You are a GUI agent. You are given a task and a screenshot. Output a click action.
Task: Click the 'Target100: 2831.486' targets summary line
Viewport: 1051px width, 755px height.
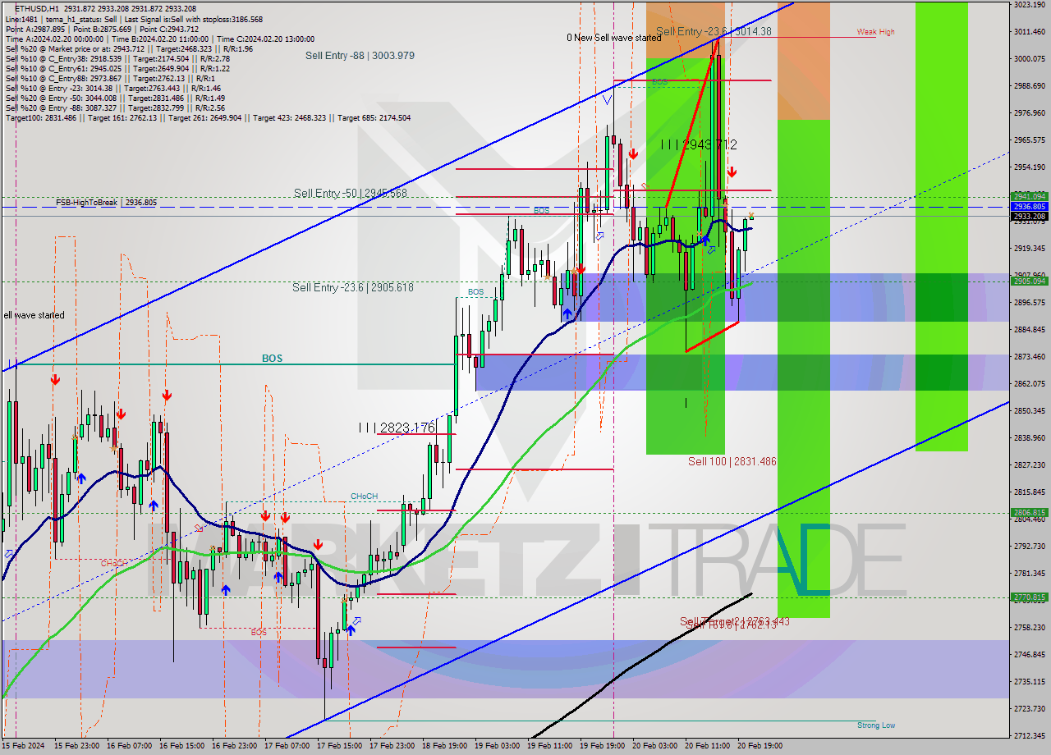(x=208, y=117)
